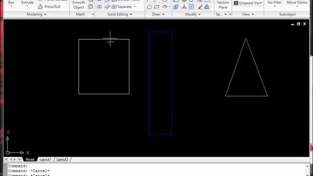
Task: Expand the Draw panel
Action: pyautogui.click(x=158, y=14)
